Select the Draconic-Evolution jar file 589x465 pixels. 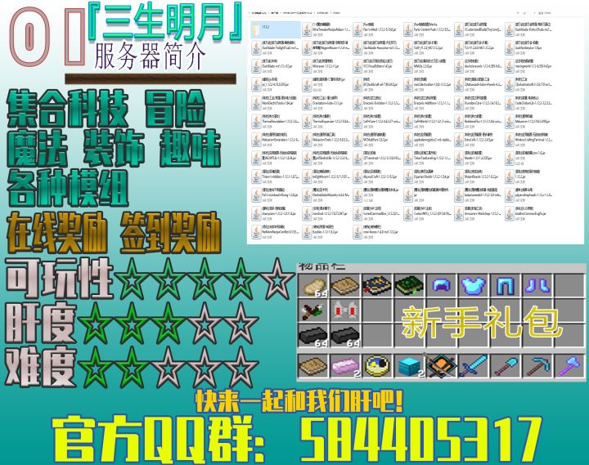(x=377, y=103)
